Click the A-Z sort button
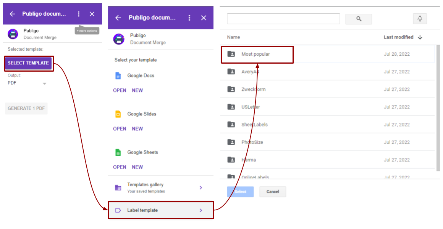The width and height of the screenshot is (443, 229). click(x=420, y=19)
